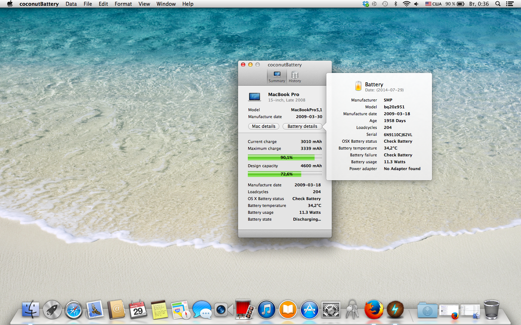The image size is (521, 325).
Task: Open Mail stamp icon in Dock
Action: [95, 309]
